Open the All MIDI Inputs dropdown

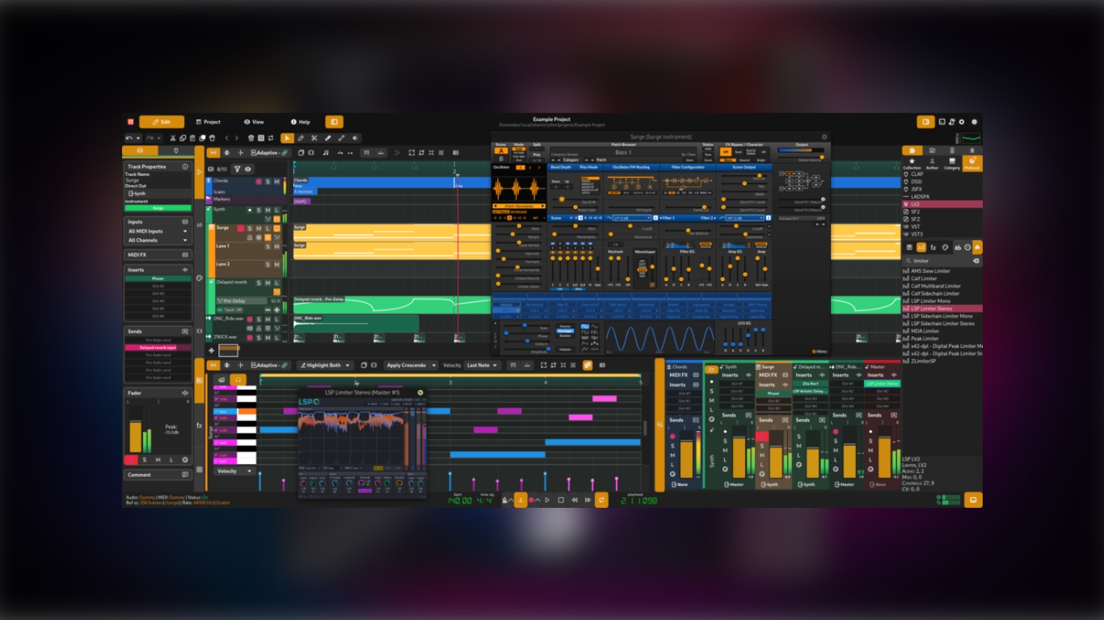[x=158, y=231]
